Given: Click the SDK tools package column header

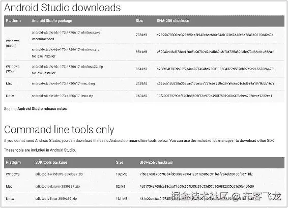Looking at the screenshot, I should [51, 162].
